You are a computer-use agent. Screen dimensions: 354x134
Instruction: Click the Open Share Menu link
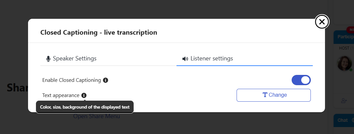[96, 116]
